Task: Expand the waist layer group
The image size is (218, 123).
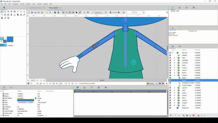Action: [x=175, y=90]
